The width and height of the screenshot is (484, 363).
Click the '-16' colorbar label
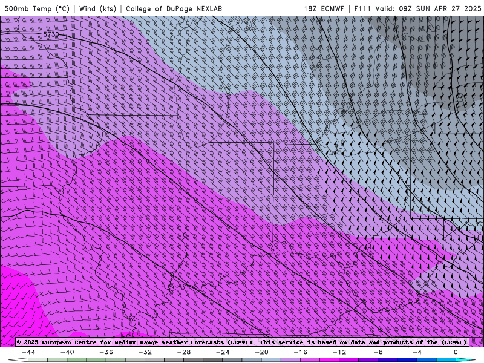point(301,352)
